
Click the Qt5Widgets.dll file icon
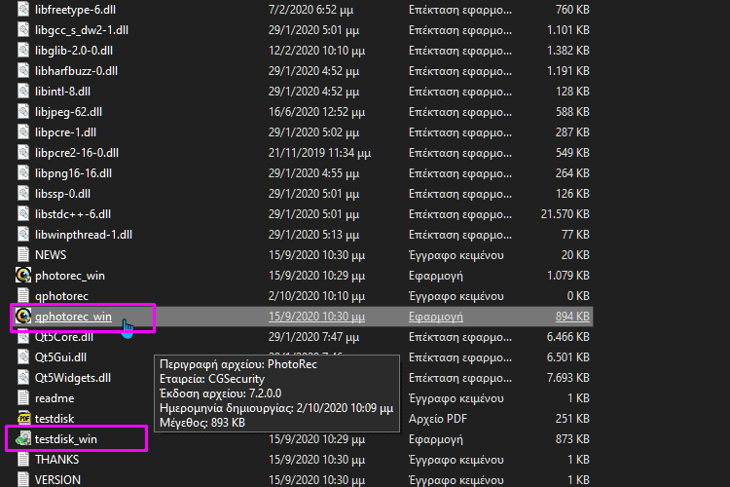(22, 378)
